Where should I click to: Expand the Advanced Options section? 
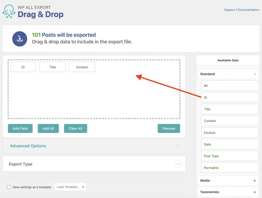(28, 146)
